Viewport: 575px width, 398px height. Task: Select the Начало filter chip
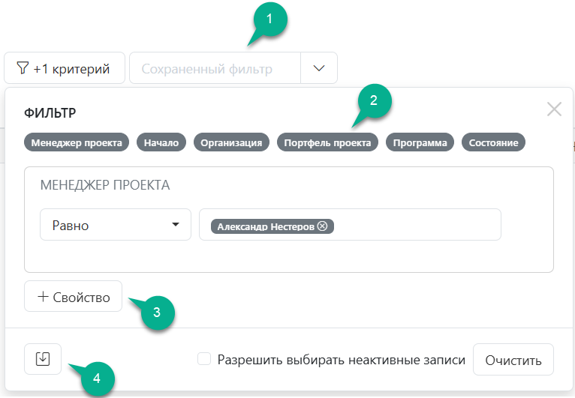tap(161, 143)
